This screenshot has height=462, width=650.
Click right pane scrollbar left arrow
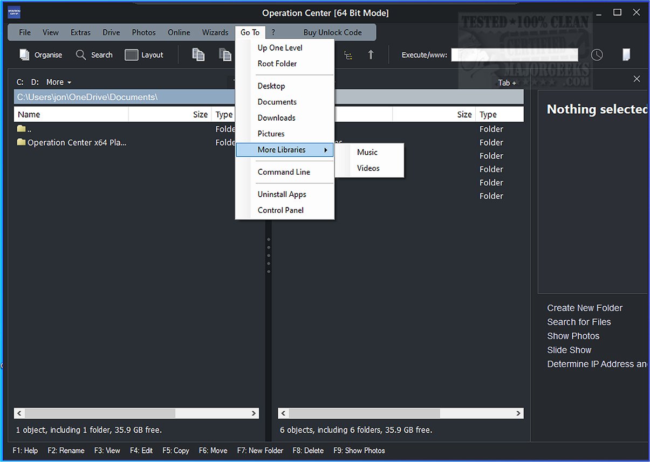pyautogui.click(x=284, y=413)
